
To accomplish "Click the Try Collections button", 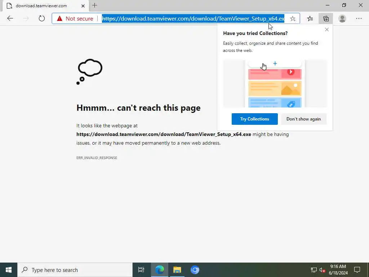I will coord(254,119).
